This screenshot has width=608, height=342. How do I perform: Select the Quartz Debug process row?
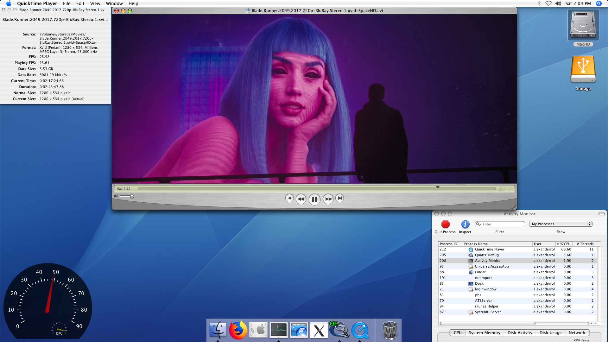pyautogui.click(x=518, y=255)
